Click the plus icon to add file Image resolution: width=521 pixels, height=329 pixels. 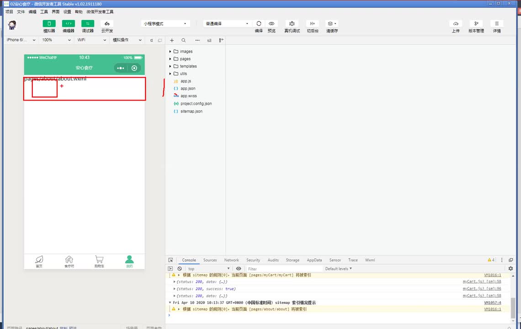pos(172,40)
